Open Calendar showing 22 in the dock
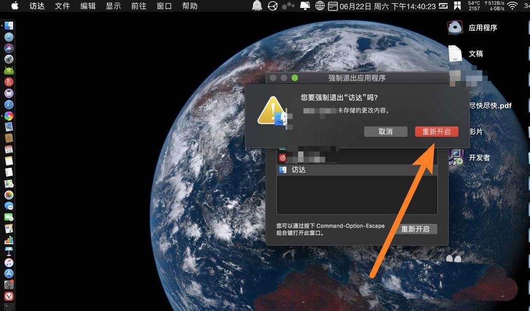Image resolution: width=530 pixels, height=311 pixels. (9, 149)
